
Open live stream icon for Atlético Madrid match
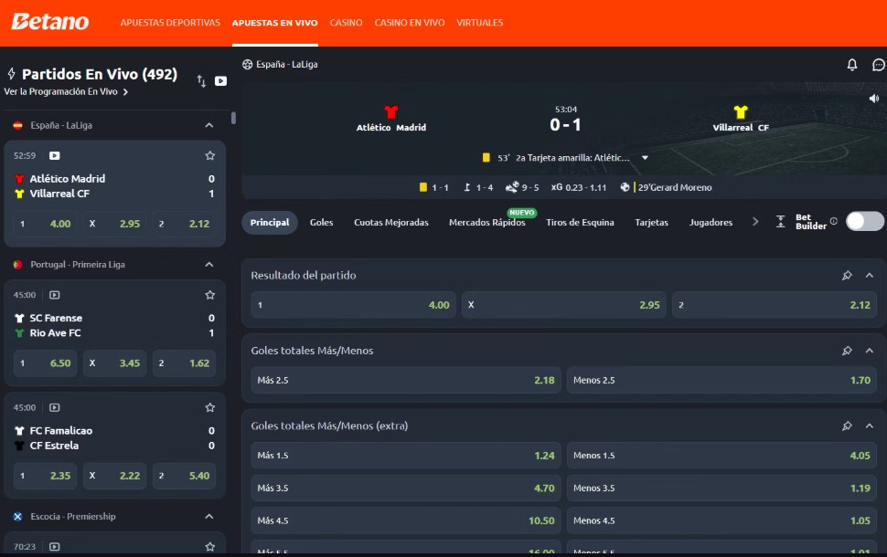click(x=54, y=155)
